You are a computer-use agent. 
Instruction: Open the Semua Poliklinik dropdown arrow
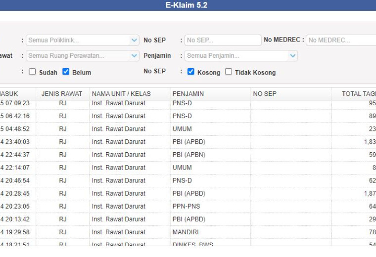pyautogui.click(x=134, y=40)
